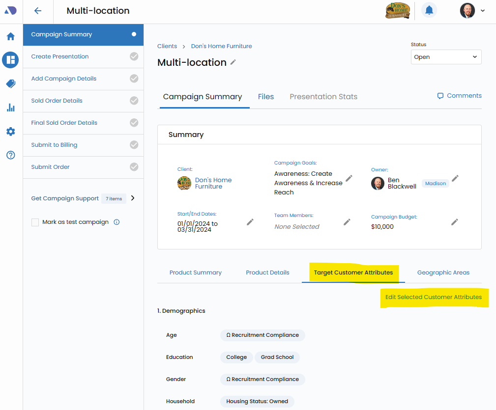Expand Get Campaign Support items
Viewport: 496px width, 410px height.
(132, 198)
